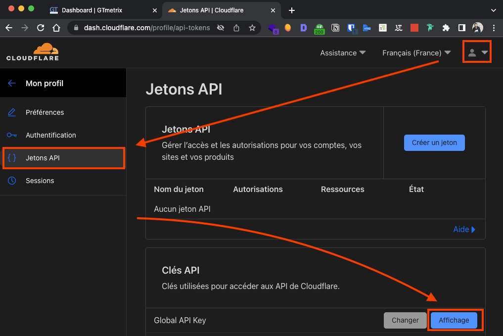Click the Mon profil heading text
Image resolution: width=503 pixels, height=336 pixels.
[x=45, y=84]
